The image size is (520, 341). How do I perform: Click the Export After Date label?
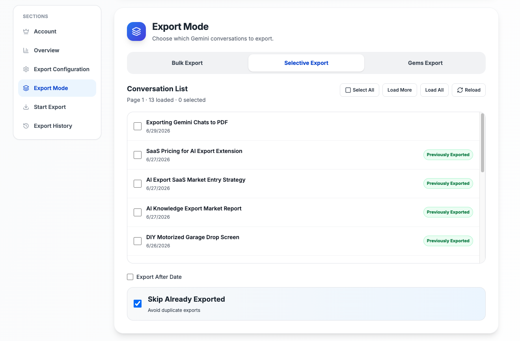click(159, 277)
